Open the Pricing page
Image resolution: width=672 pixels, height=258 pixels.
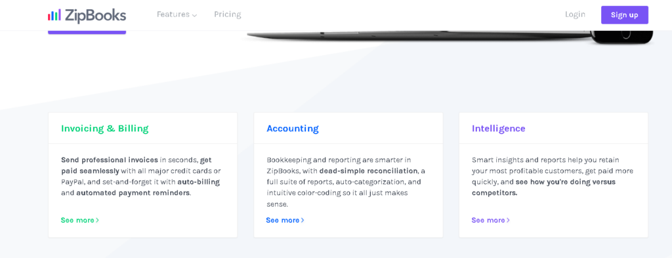click(228, 14)
